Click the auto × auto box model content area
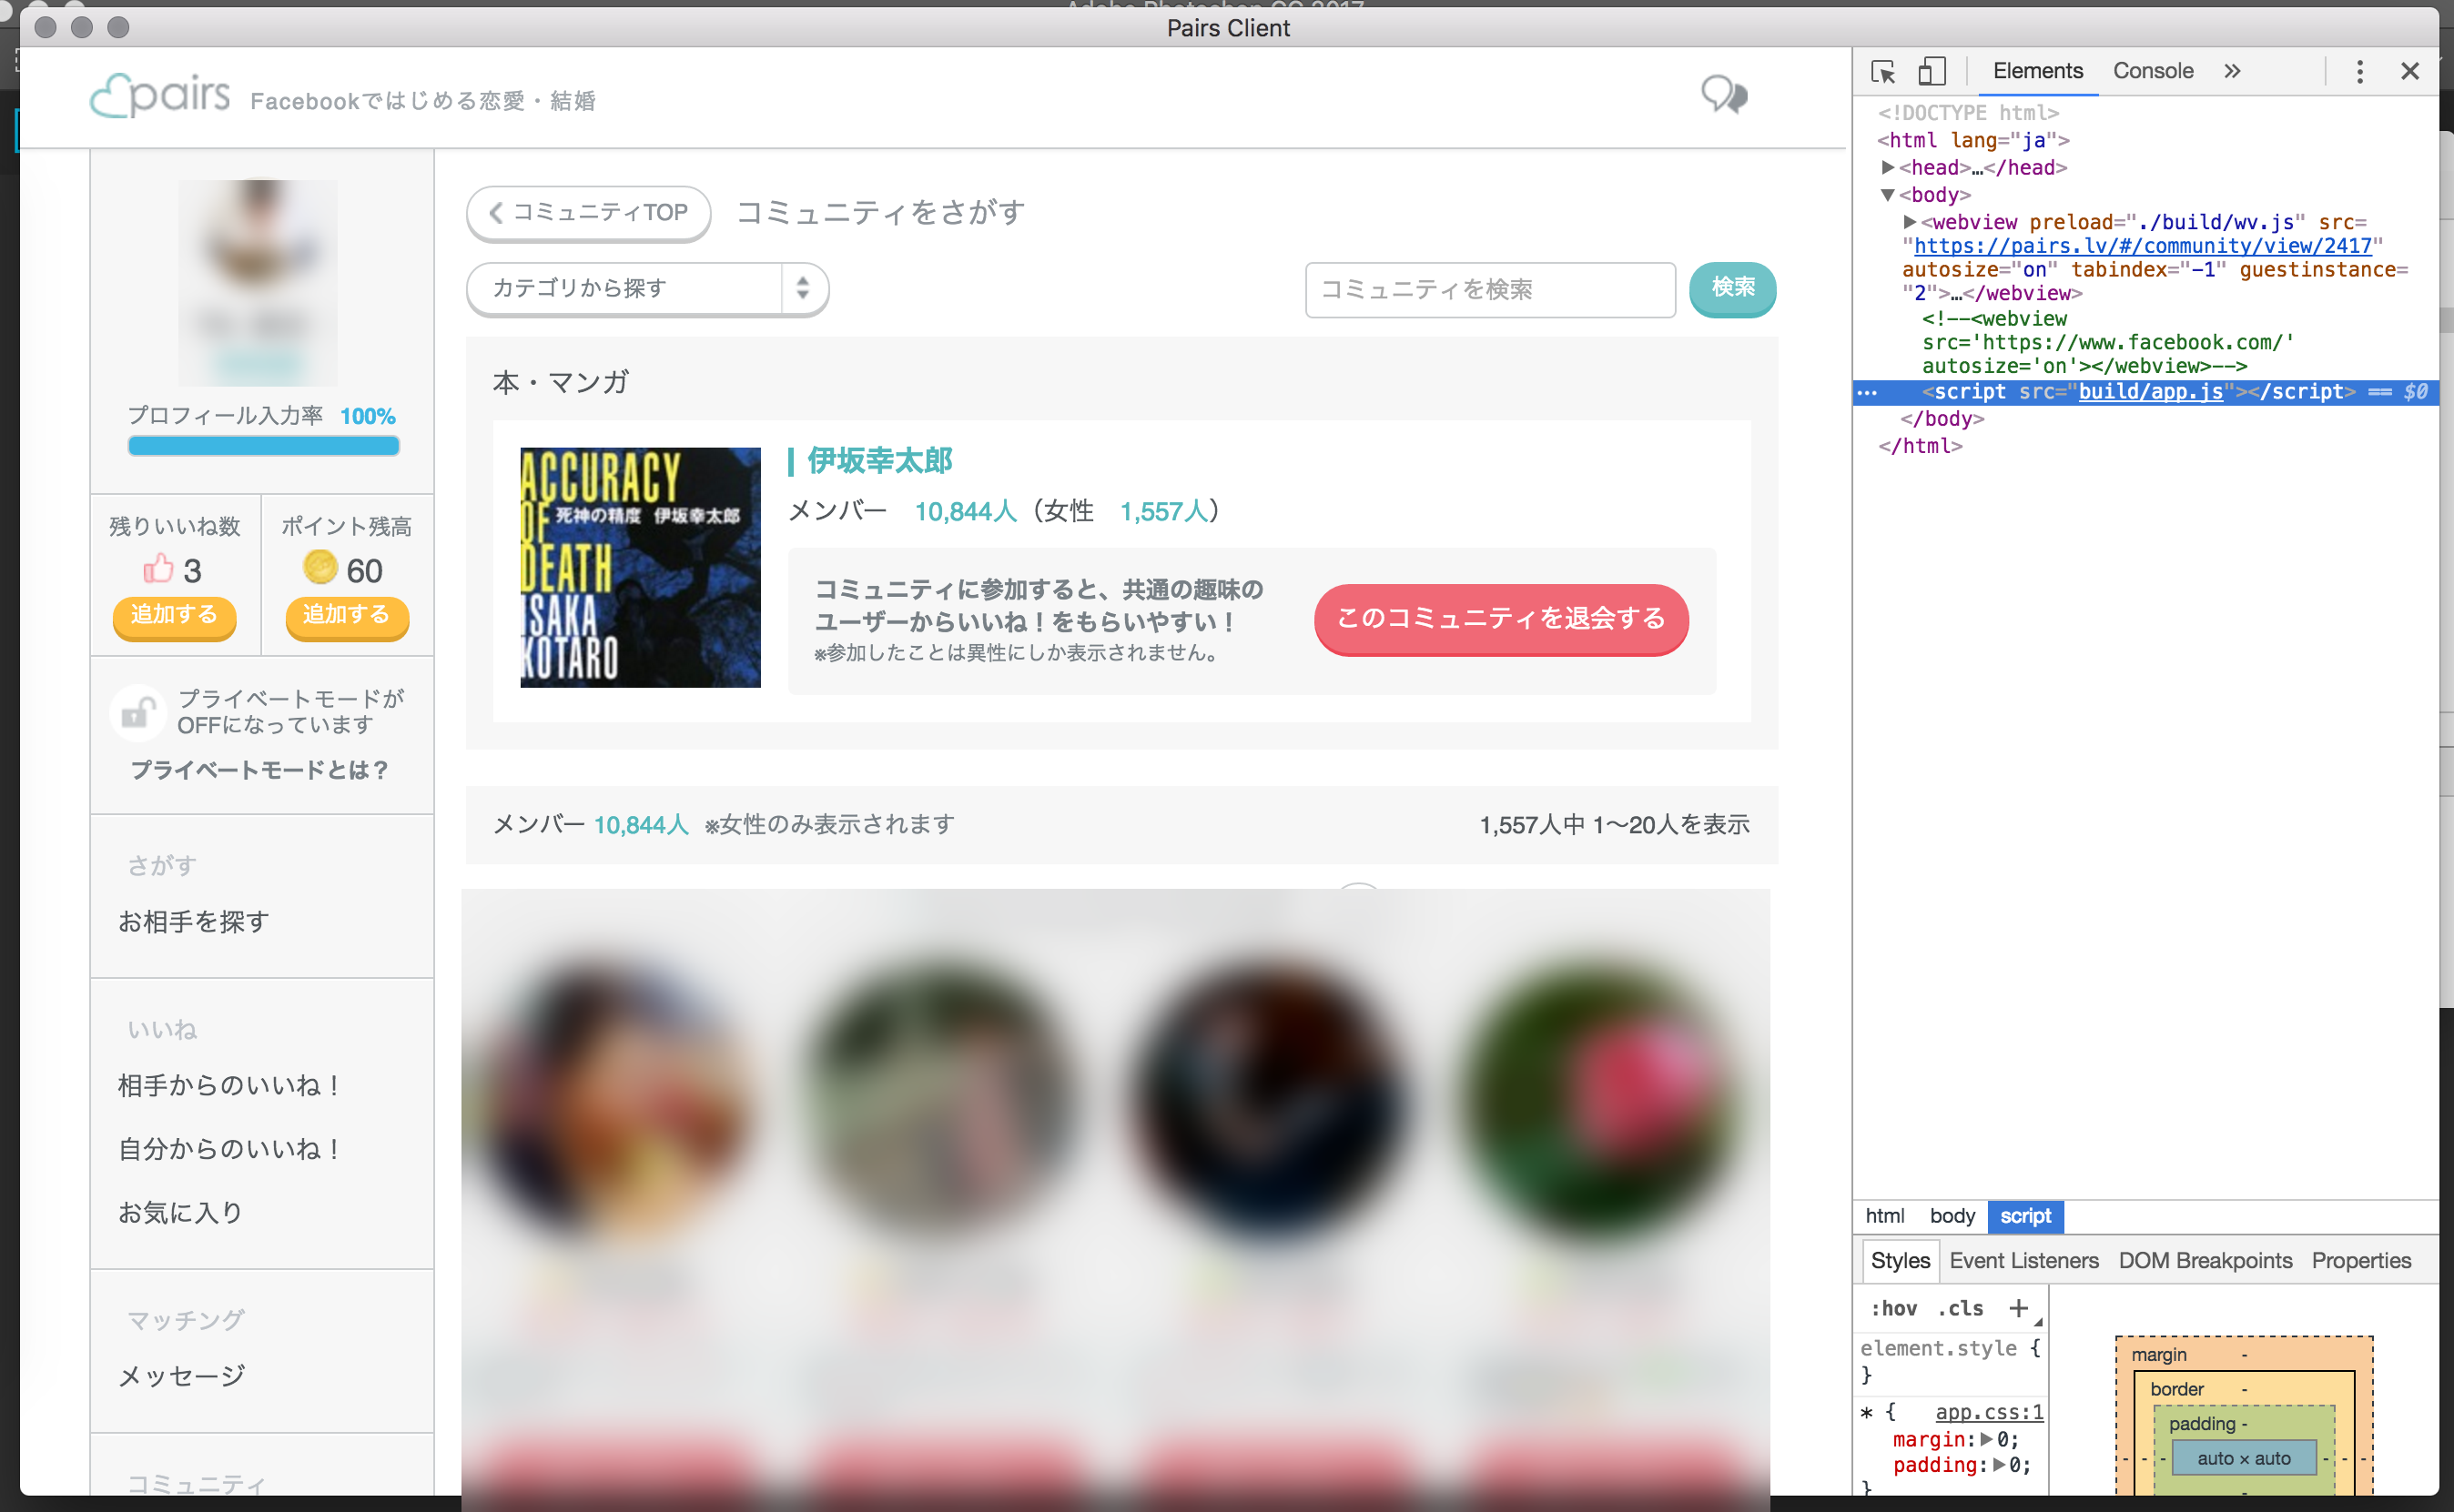Screen dimensions: 2454x1512 click(2242, 1458)
